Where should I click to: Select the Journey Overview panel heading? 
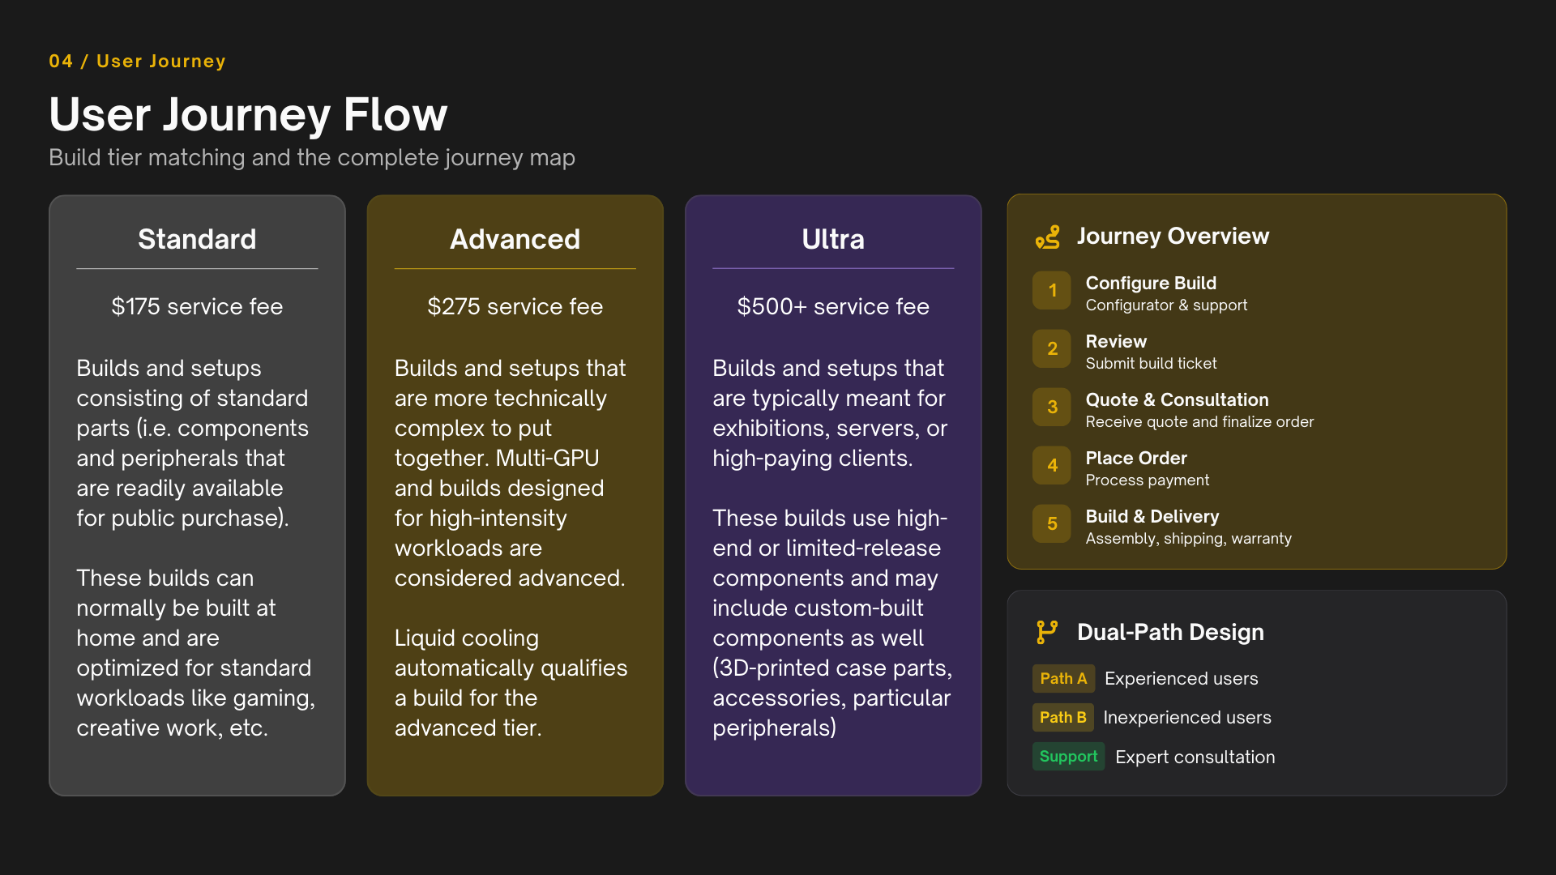coord(1173,236)
